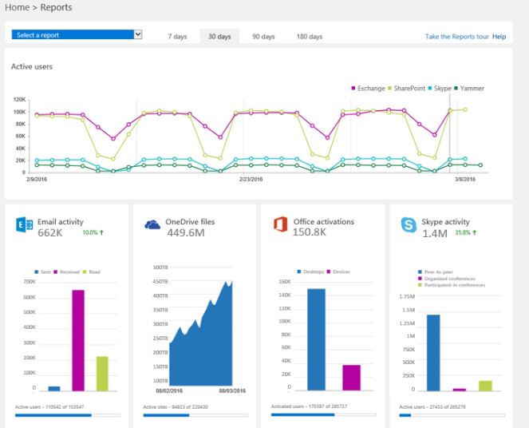The height and width of the screenshot is (428, 529).
Task: Open Take the Reports tour link
Action: [457, 37]
